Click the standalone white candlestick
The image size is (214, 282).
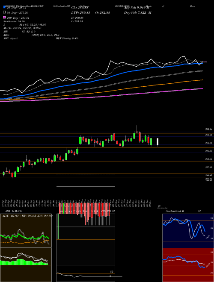point(158,142)
